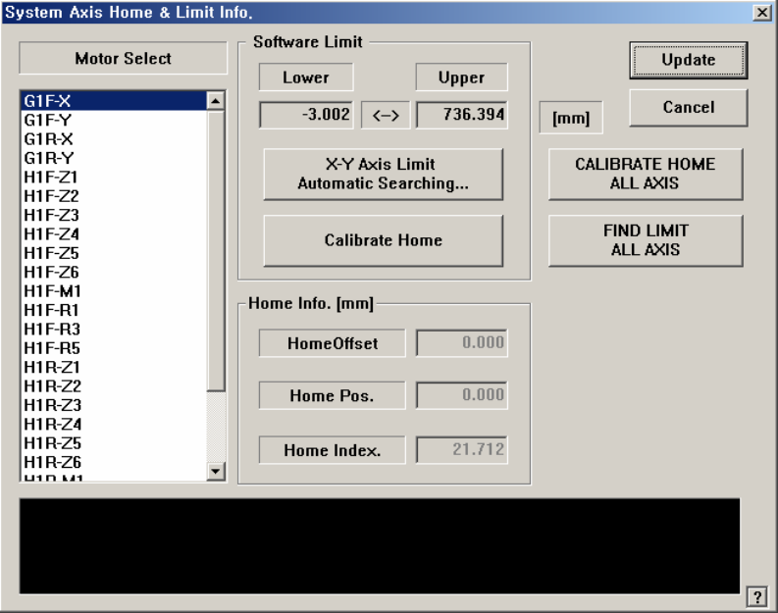The height and width of the screenshot is (613, 778).
Task: Click the Home Index value field 21.712
Action: point(461,450)
